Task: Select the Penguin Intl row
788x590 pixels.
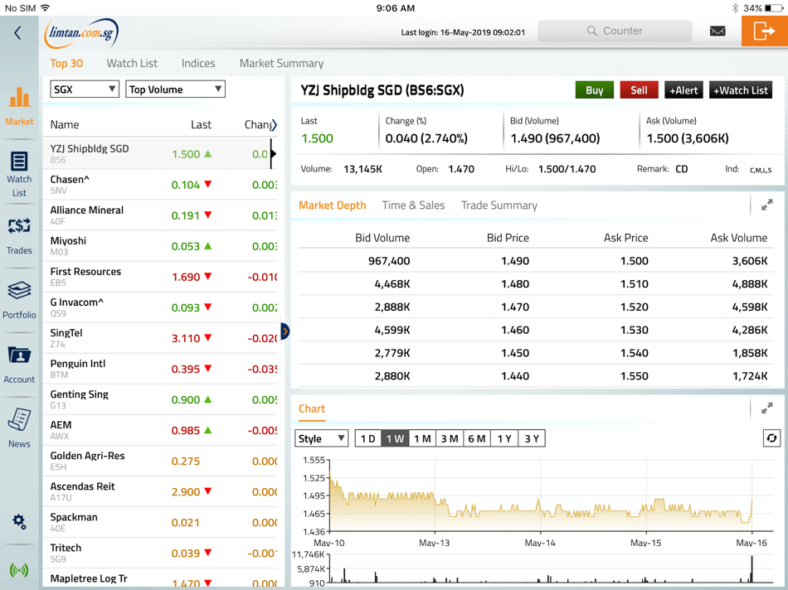Action: [x=160, y=368]
